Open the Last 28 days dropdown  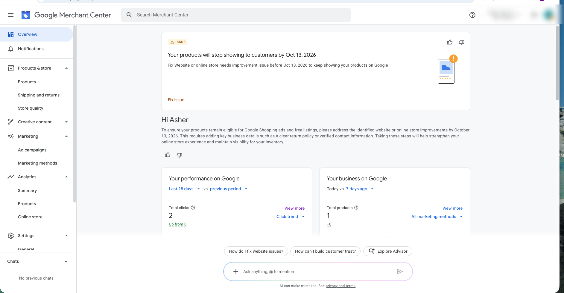tap(184, 189)
